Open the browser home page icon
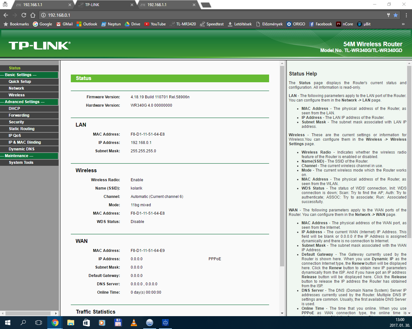The image size is (412, 329). (x=33, y=15)
